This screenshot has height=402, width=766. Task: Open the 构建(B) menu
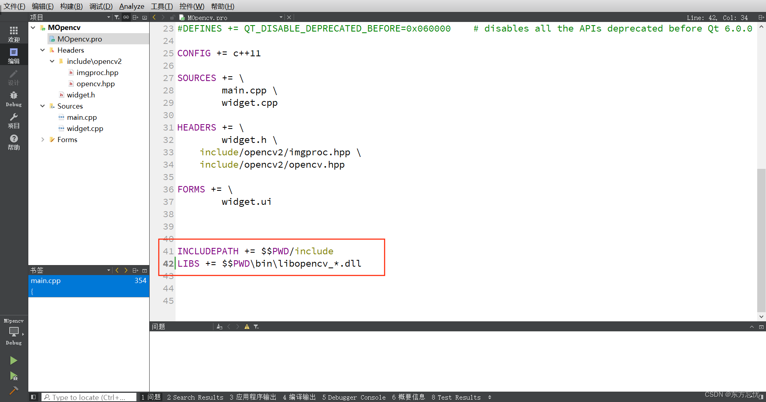tap(71, 6)
